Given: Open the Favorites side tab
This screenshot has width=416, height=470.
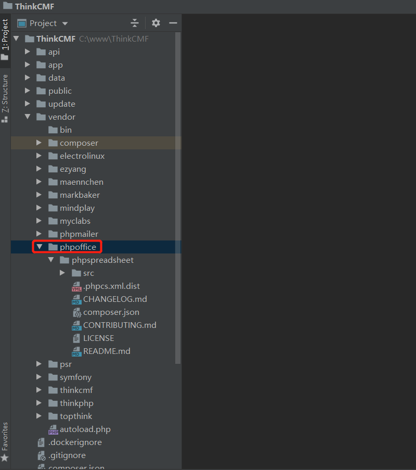Looking at the screenshot, I should tap(5, 441).
